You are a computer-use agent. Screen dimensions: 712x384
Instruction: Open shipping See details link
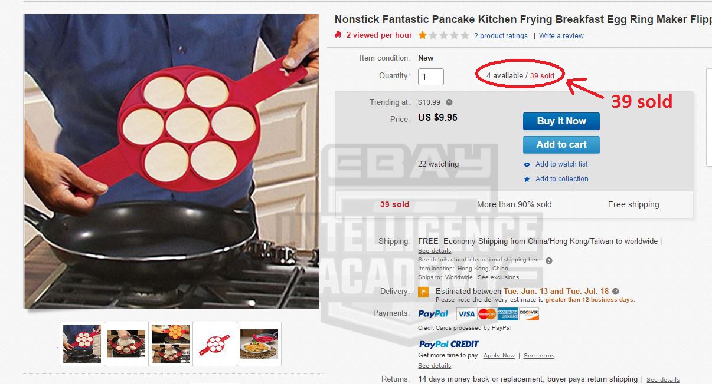click(x=435, y=251)
